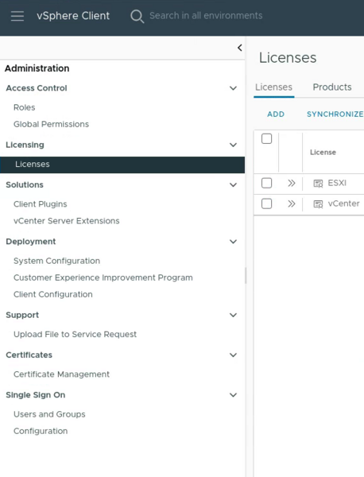
Task: Click the Search in all environments field
Action: tap(206, 16)
